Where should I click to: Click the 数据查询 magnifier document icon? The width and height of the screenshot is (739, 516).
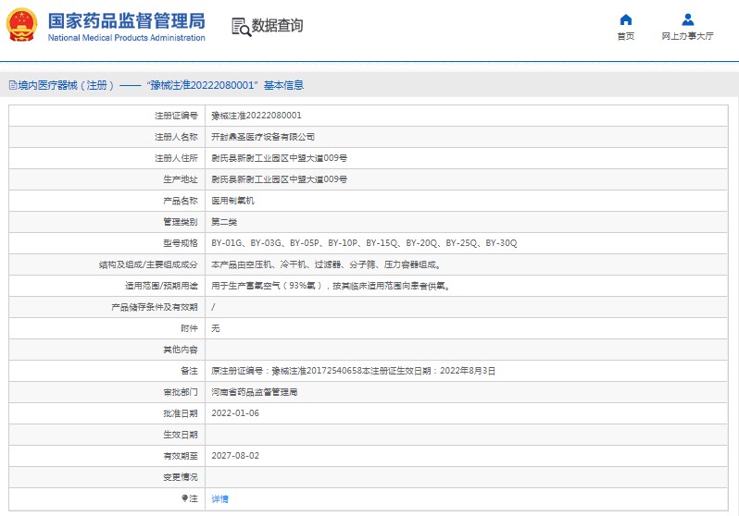click(241, 27)
